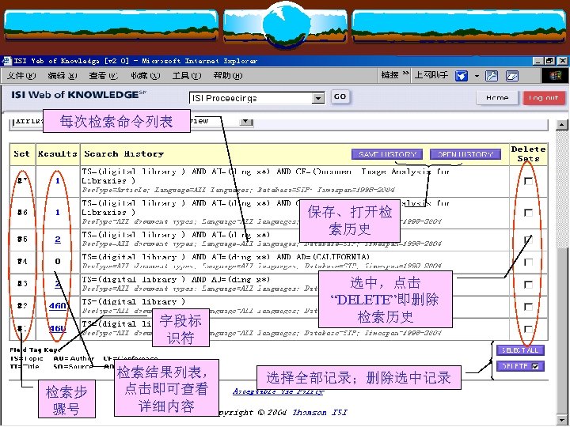Click the Field Tag Key label
570x427 pixels.
pos(36,350)
